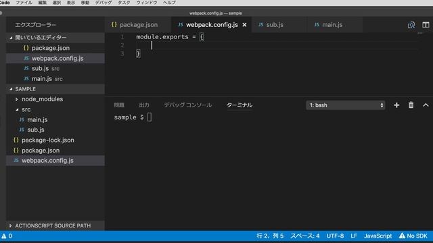The width and height of the screenshot is (433, 243).
Task: Select package.json in open editors list
Action: pyautogui.click(x=55, y=48)
